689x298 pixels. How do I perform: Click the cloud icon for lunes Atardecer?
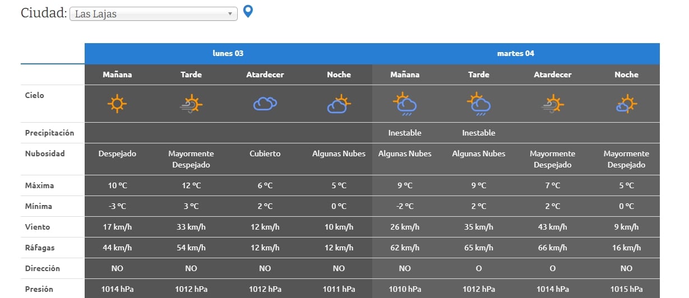(x=265, y=104)
